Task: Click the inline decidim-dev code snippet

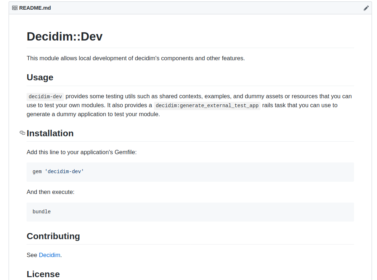Action: [x=45, y=96]
